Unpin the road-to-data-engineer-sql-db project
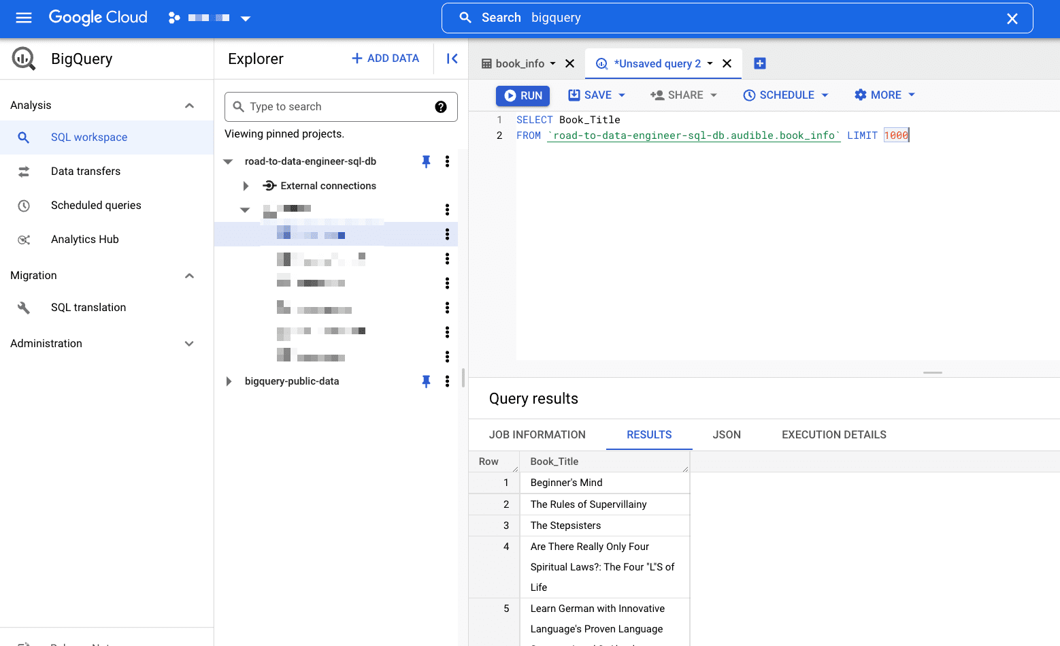This screenshot has height=646, width=1060. click(x=426, y=161)
